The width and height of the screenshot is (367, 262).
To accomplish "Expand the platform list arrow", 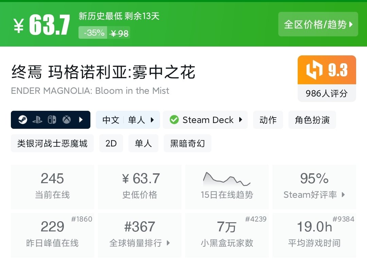I will (81, 120).
